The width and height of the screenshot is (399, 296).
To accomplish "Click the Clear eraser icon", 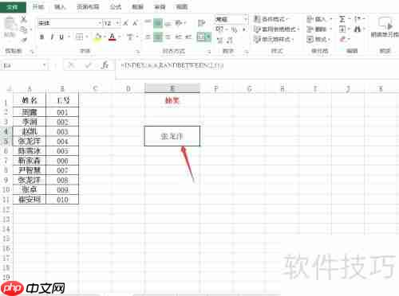I will click(342, 39).
